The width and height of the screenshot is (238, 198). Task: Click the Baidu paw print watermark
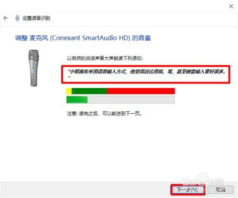pos(202,178)
